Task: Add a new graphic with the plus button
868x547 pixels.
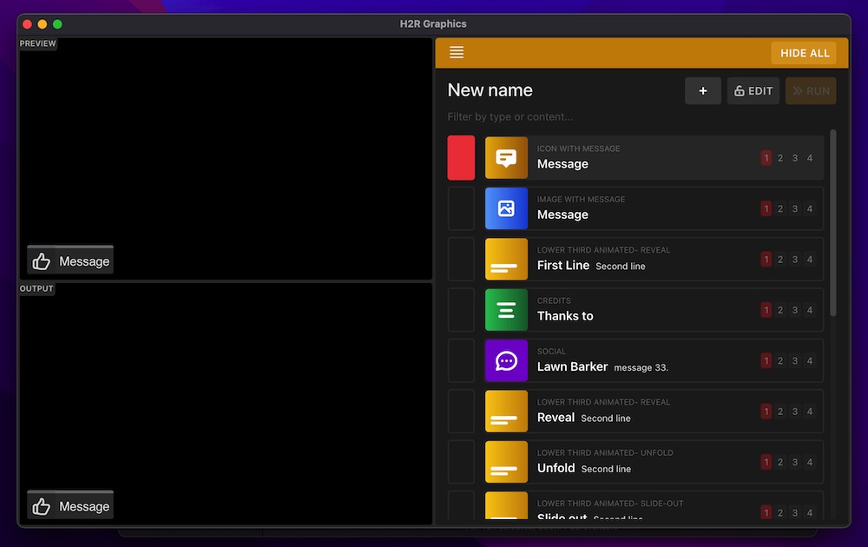Action: 702,91
